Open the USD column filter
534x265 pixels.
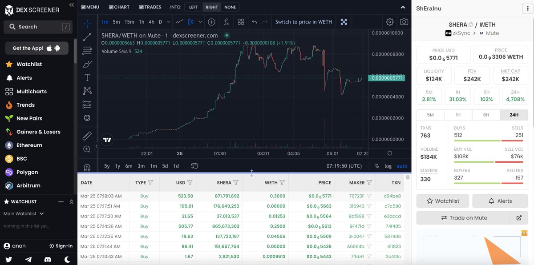click(x=190, y=182)
